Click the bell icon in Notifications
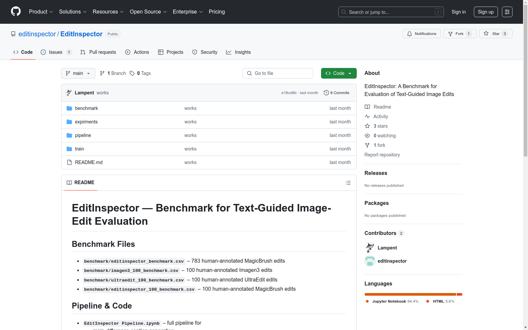Viewport: 528px width, 330px height. (410, 34)
